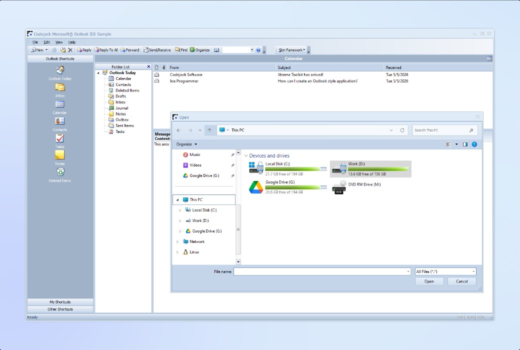Screen dimensions: 520x350
Task: Click the Back arrow in Open dialog
Action: point(179,130)
